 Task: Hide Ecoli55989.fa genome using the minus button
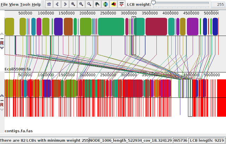pos(2,38)
